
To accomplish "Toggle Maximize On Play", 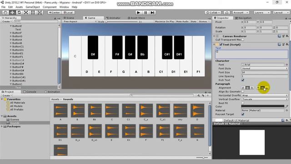I will (165, 21).
